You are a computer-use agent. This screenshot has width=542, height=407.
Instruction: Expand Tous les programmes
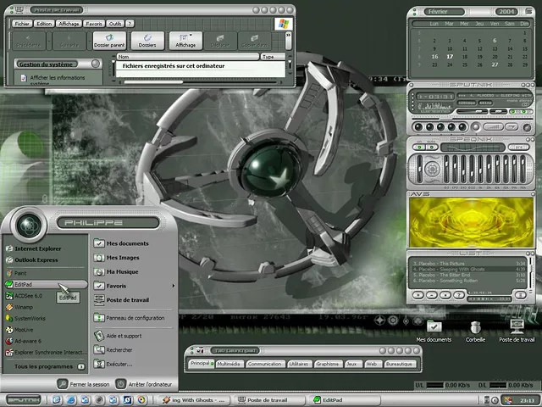click(x=44, y=366)
